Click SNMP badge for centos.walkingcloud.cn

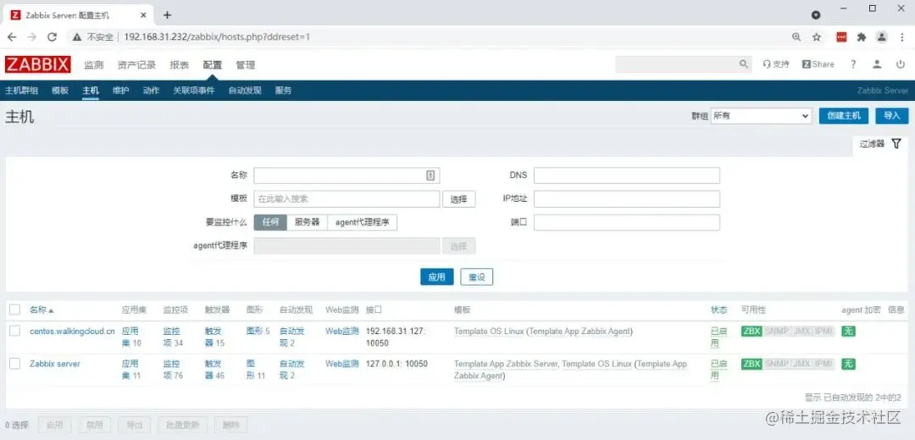pyautogui.click(x=777, y=331)
